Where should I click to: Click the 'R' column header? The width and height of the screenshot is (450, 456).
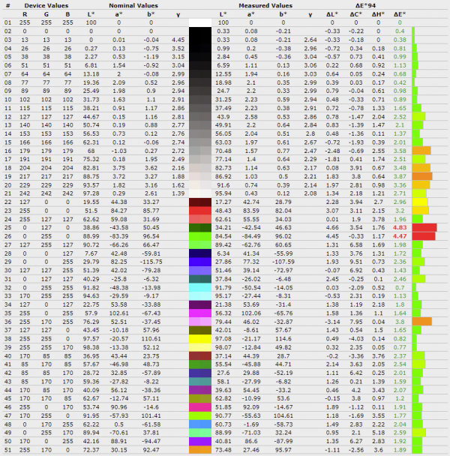tap(25, 14)
